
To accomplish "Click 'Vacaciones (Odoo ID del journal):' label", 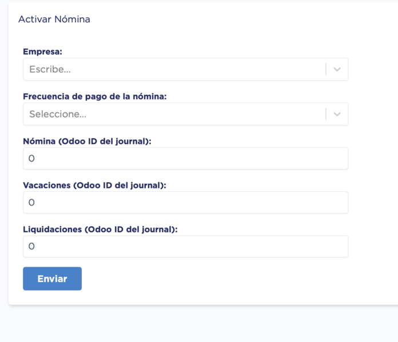I will pos(94,186).
